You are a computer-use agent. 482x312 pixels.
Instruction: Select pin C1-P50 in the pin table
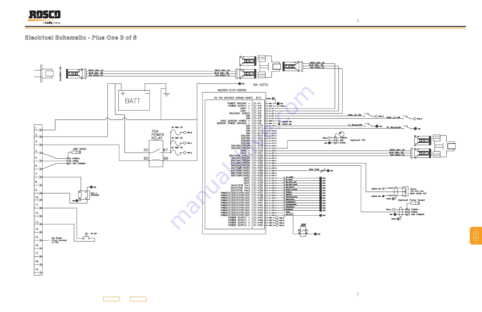click(x=258, y=225)
